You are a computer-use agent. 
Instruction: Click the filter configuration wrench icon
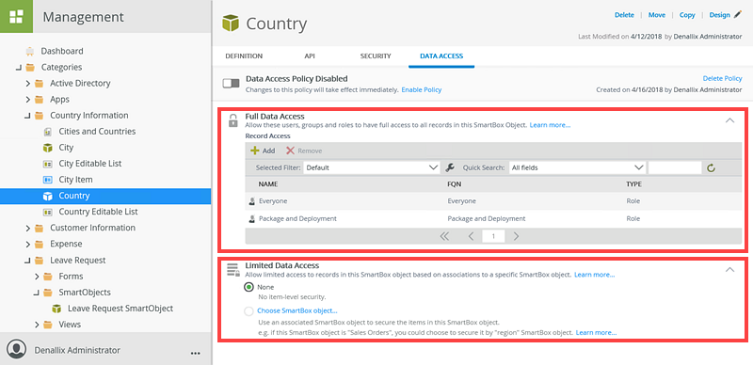coord(450,167)
